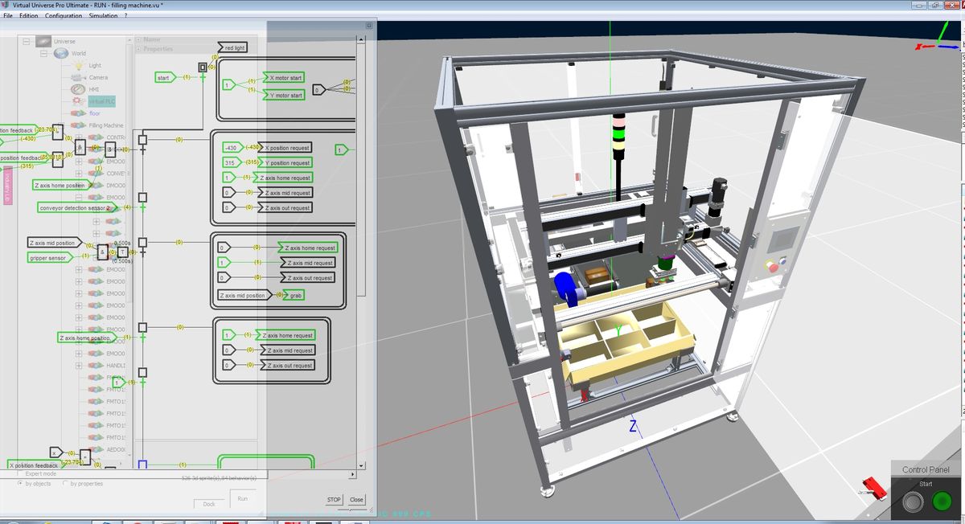
Task: Click the STOP button
Action: click(x=334, y=499)
